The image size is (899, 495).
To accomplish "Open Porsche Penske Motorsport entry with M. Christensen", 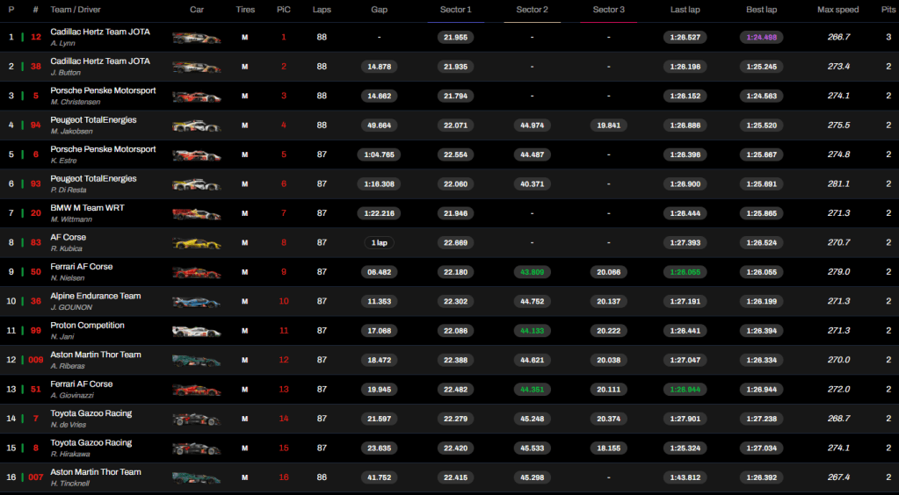I will coord(103,90).
